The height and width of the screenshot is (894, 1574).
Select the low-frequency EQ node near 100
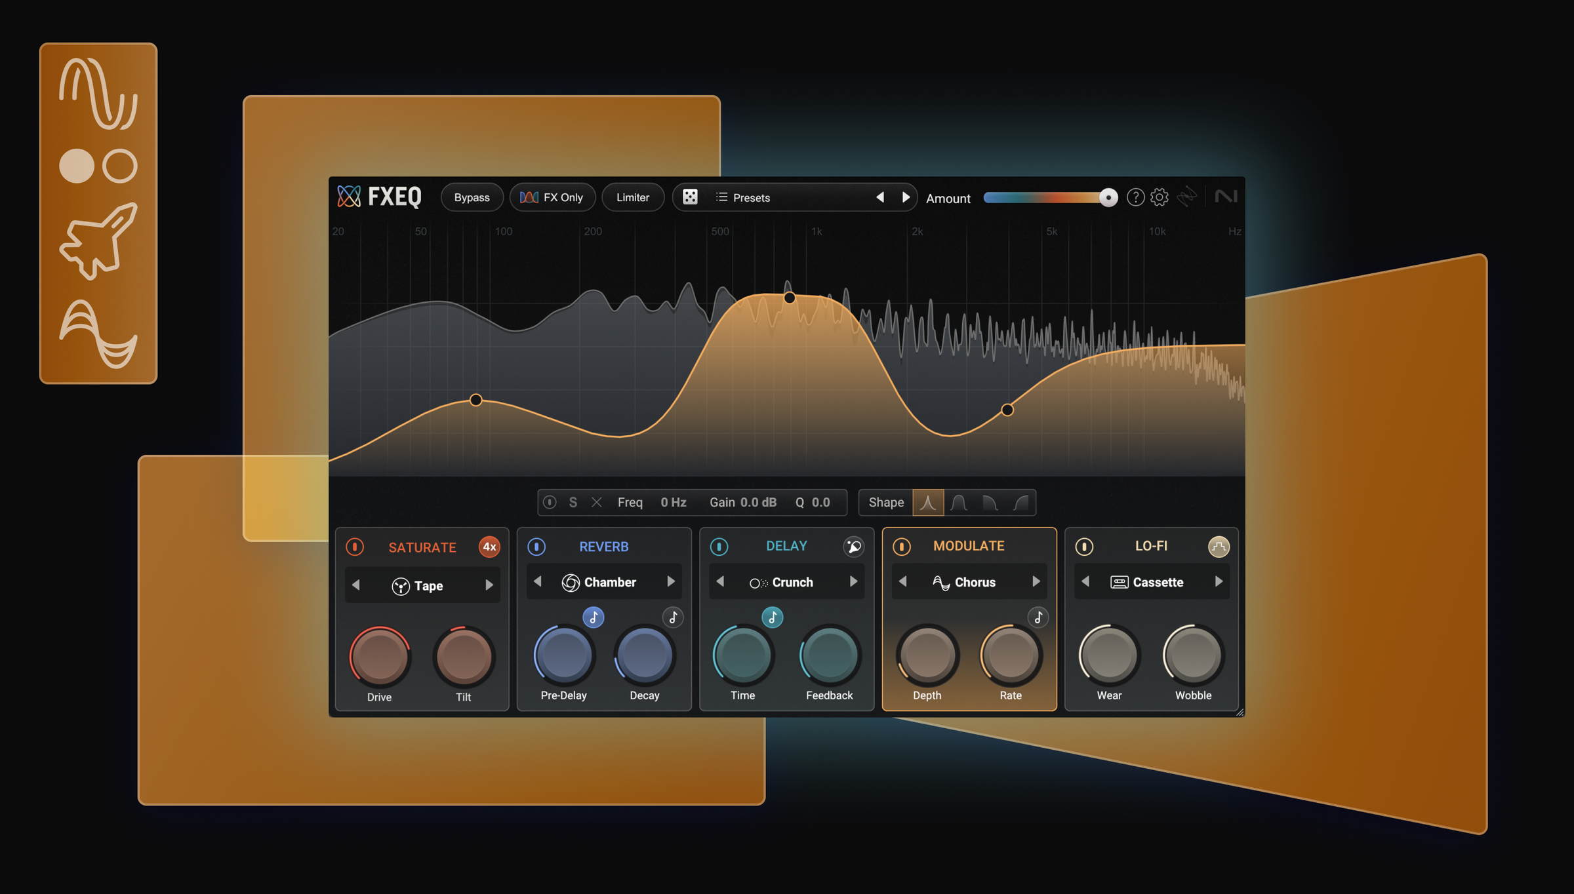(476, 400)
